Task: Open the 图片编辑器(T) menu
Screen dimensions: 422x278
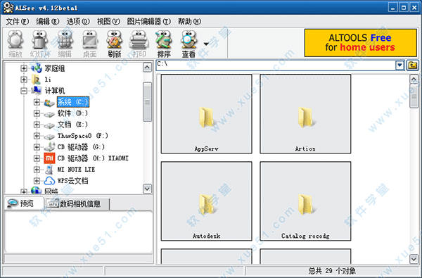Action: click(149, 22)
